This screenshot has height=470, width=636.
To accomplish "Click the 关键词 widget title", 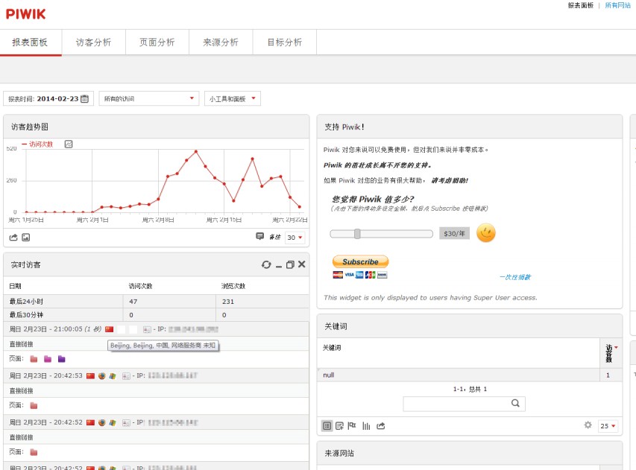I will pos(336,326).
